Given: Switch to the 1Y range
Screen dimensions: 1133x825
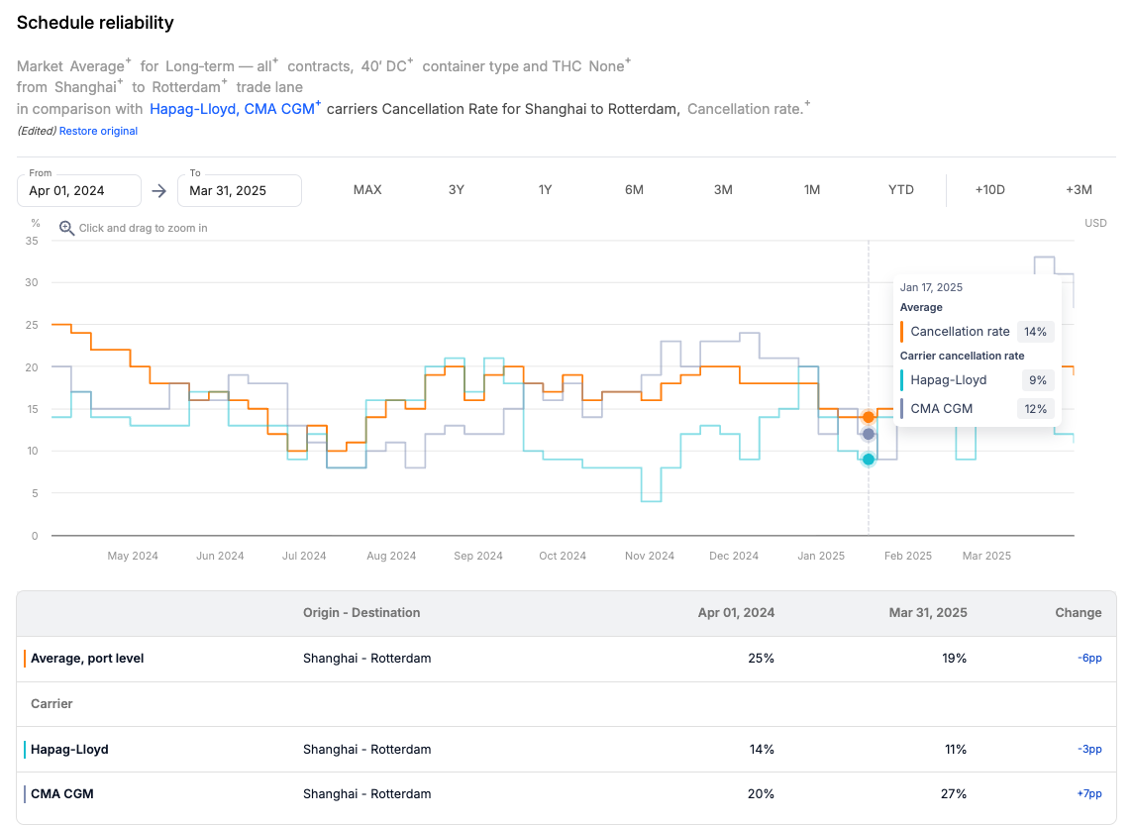Looking at the screenshot, I should [x=545, y=190].
